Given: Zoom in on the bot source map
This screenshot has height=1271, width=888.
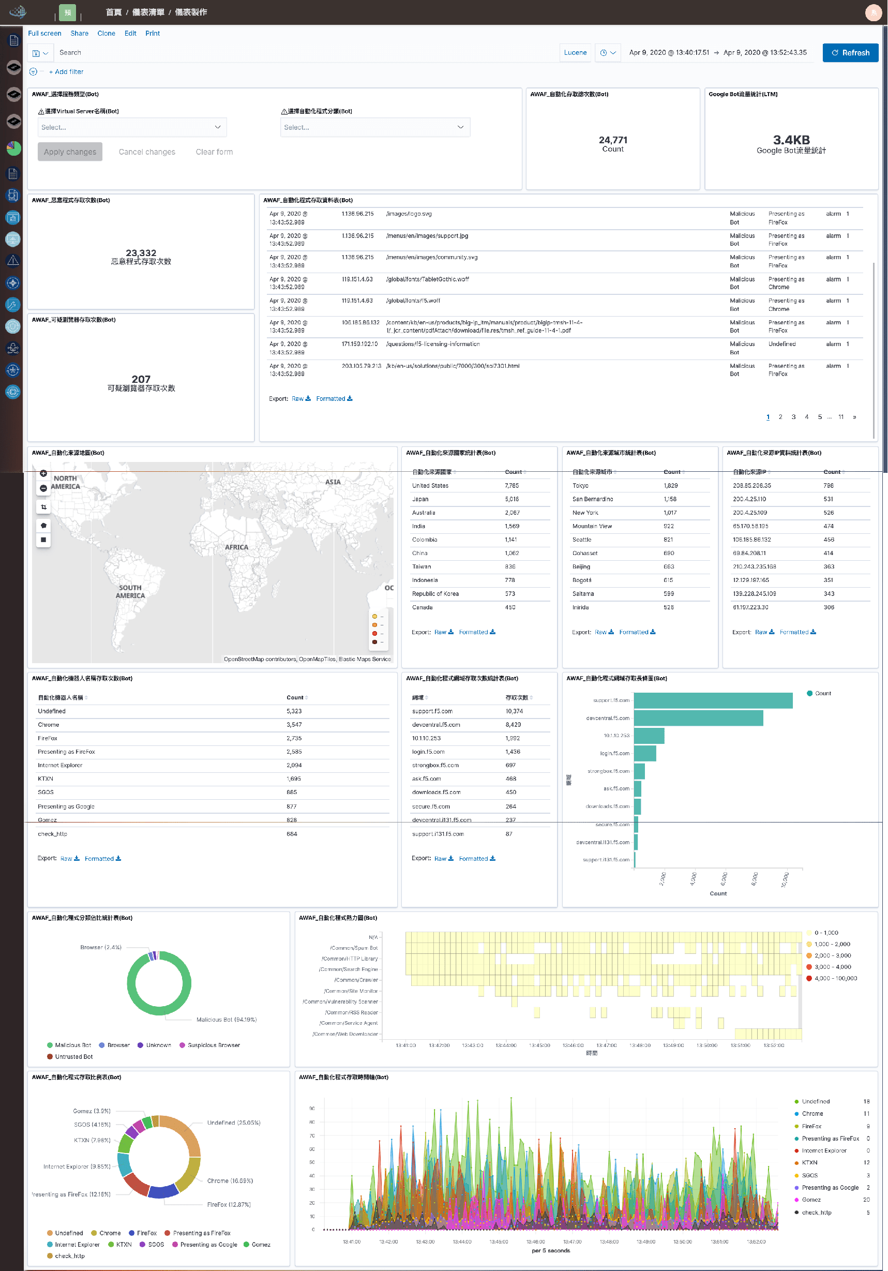Looking at the screenshot, I should 43,473.
